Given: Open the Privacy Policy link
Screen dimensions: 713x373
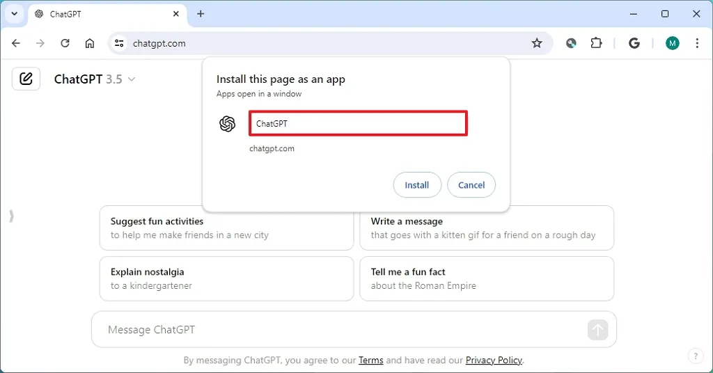Looking at the screenshot, I should click(x=494, y=360).
